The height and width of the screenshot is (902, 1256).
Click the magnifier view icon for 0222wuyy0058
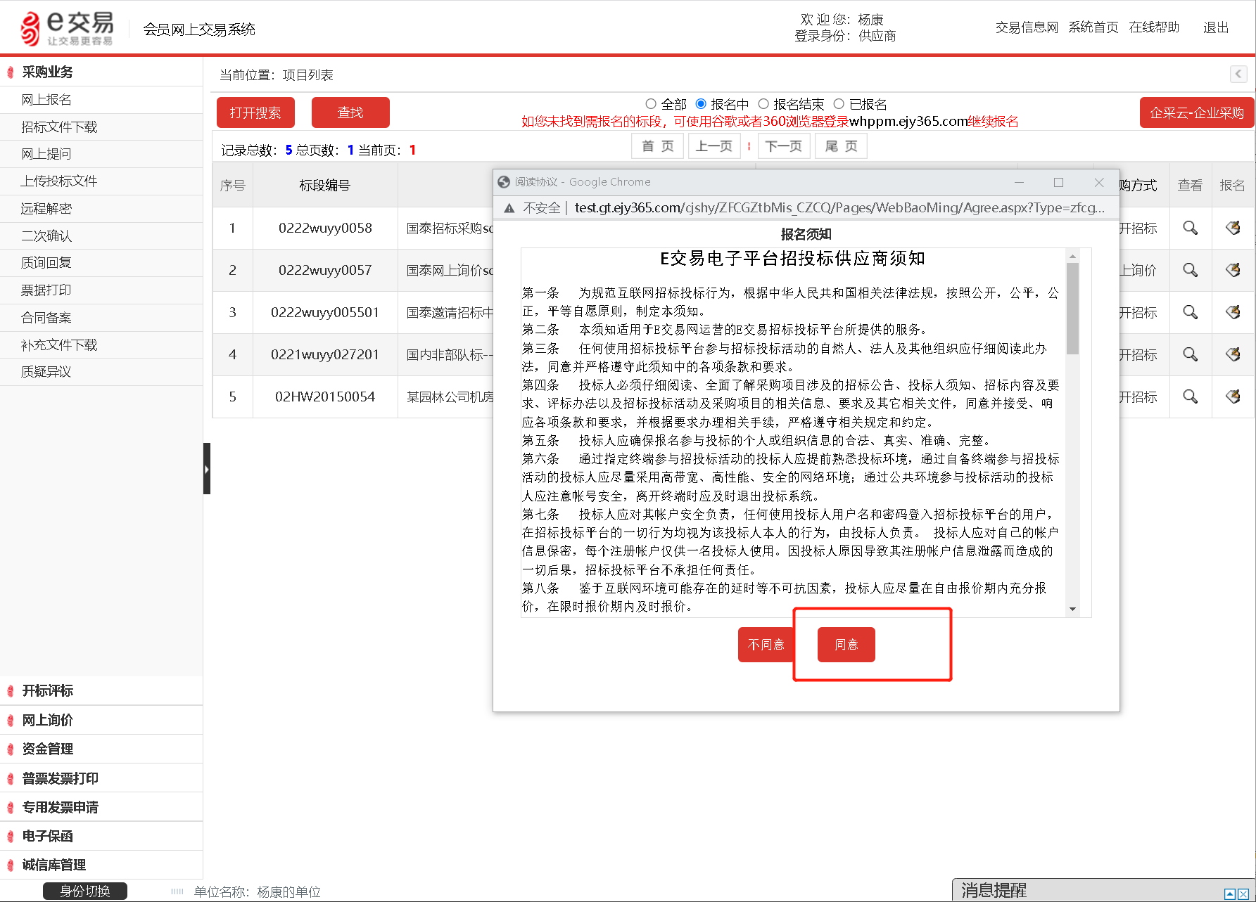(x=1190, y=228)
